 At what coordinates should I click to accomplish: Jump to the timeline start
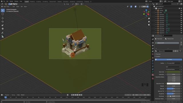coord(72,95)
